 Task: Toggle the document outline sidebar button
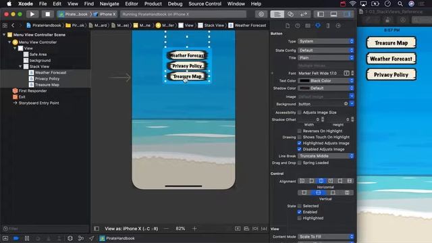(x=97, y=228)
